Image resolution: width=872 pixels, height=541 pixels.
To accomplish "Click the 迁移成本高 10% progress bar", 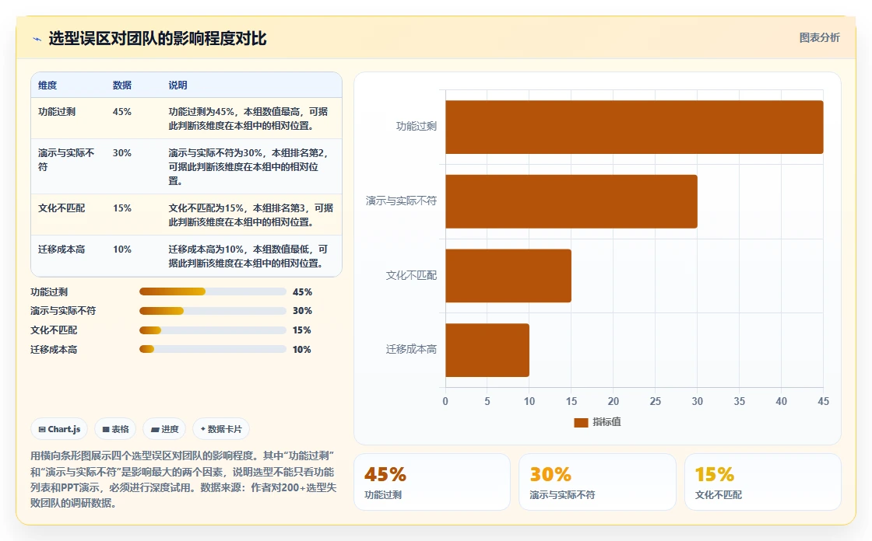I will click(213, 349).
